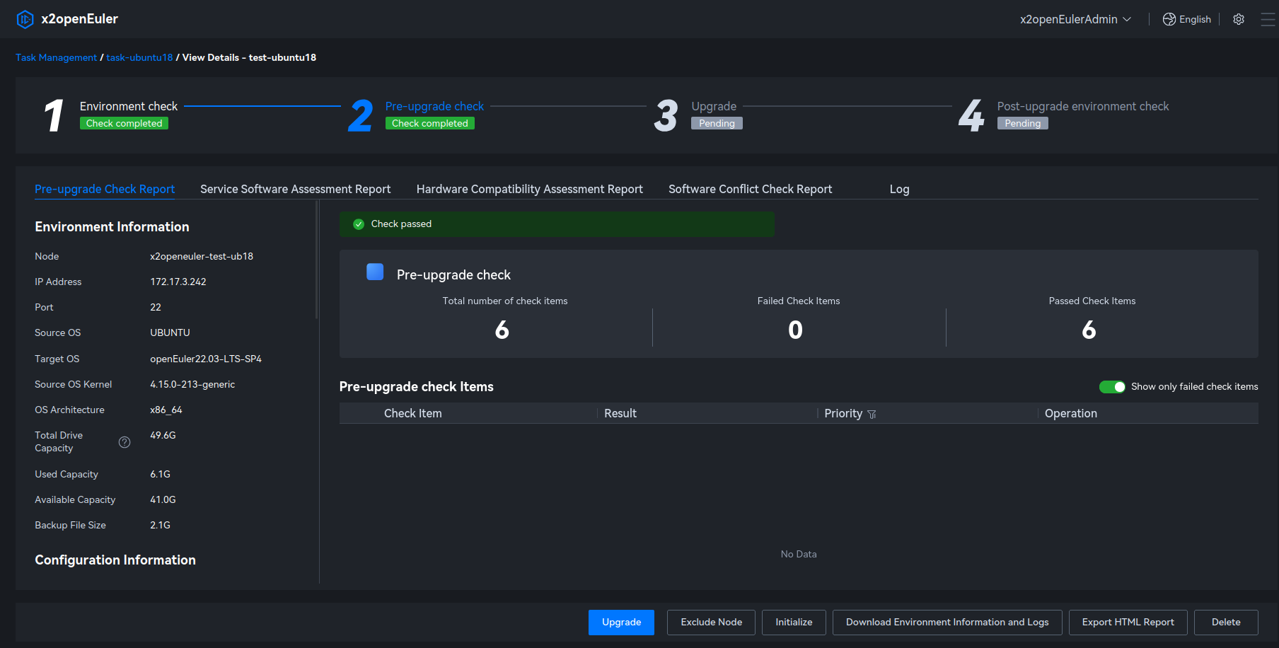1279x648 pixels.
Task: Click the blue Pre-upgrade check square icon
Action: (375, 272)
